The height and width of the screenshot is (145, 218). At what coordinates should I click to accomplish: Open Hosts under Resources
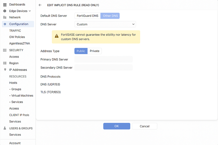13,83
